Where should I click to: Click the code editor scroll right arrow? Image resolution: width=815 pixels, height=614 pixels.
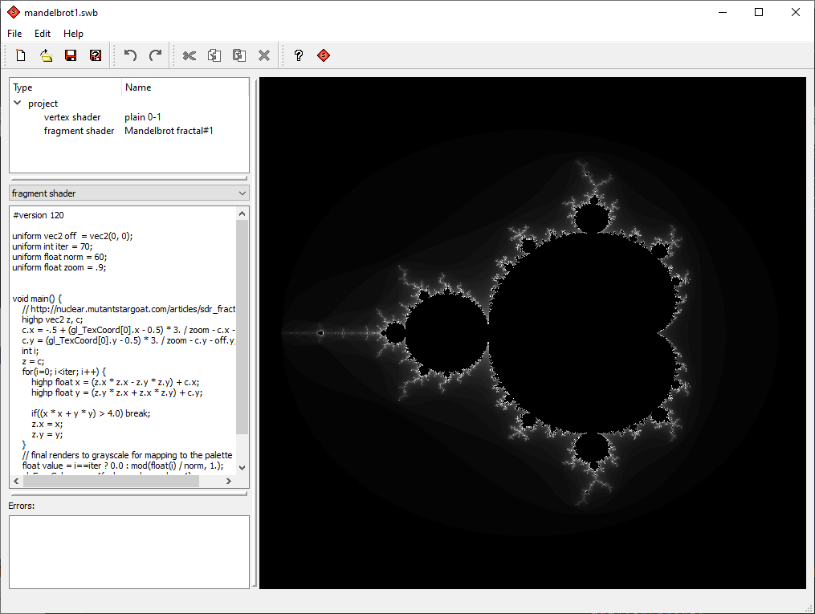(x=229, y=481)
